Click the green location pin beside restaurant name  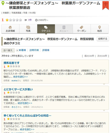click(x=3, y=3)
